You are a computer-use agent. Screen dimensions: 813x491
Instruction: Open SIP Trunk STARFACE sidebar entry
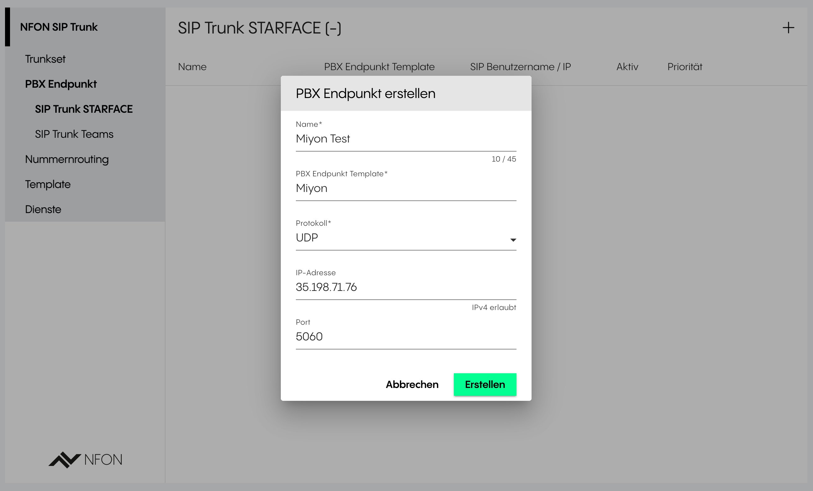click(x=84, y=109)
